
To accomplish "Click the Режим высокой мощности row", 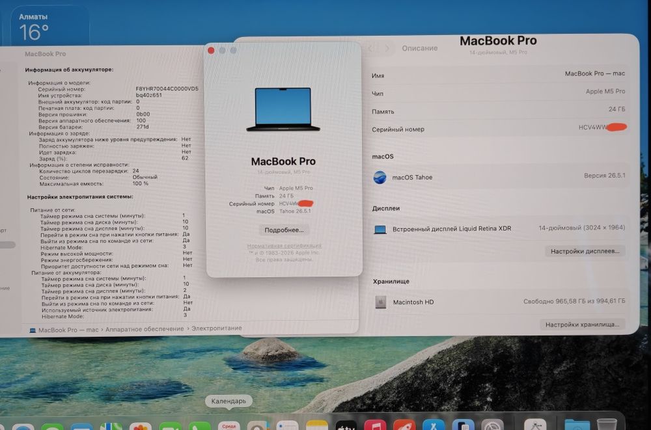I will 117,253.
